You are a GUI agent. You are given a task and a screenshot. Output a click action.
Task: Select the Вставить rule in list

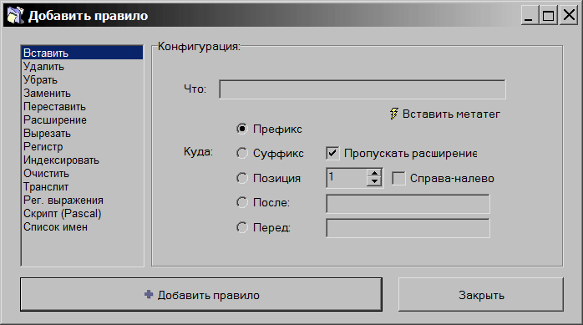(82, 53)
